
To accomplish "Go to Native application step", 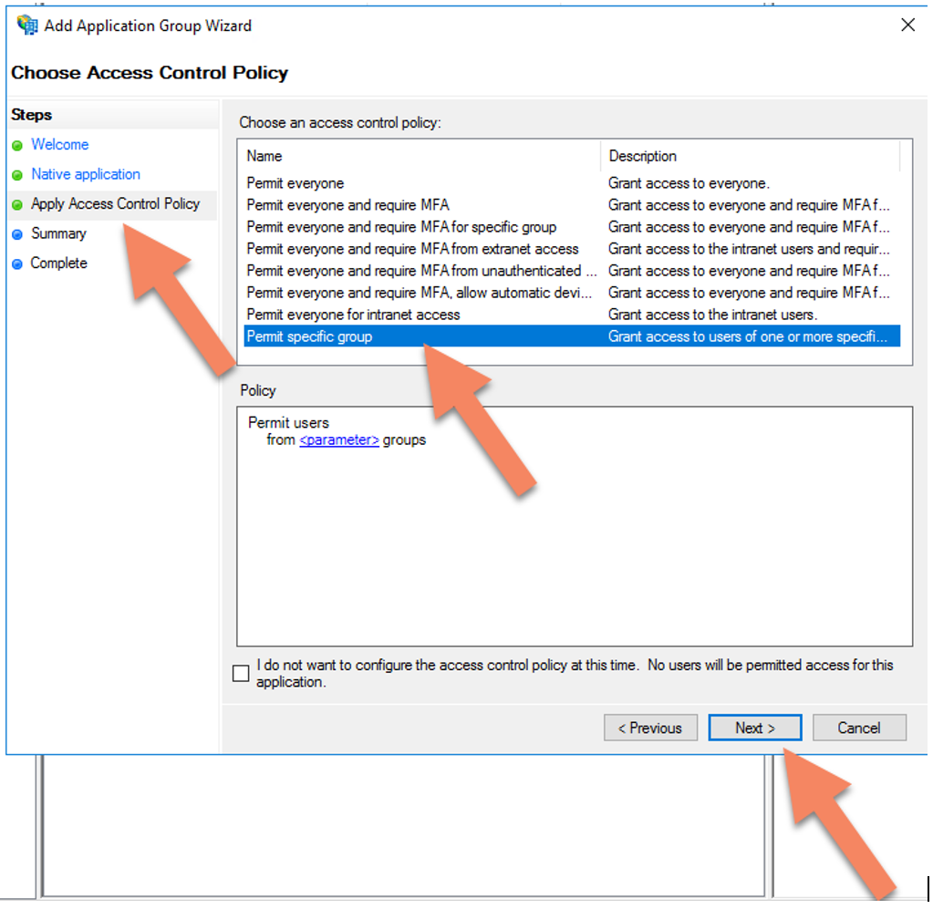I will (x=86, y=174).
